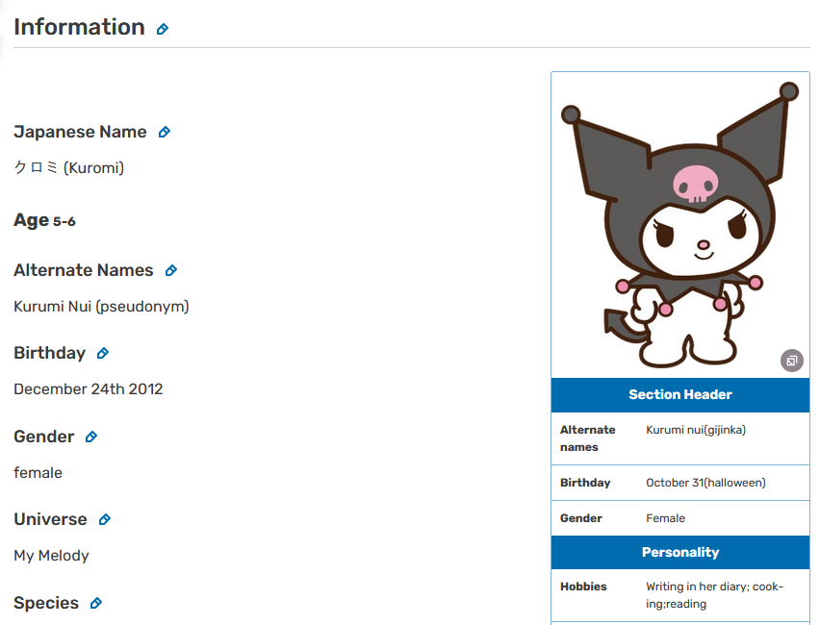The height and width of the screenshot is (625, 820).
Task: Enlarge the Kuromi image with the expand icon
Action: (791, 361)
